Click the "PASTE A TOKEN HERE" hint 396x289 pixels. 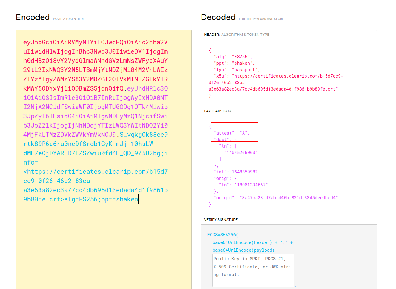click(69, 19)
